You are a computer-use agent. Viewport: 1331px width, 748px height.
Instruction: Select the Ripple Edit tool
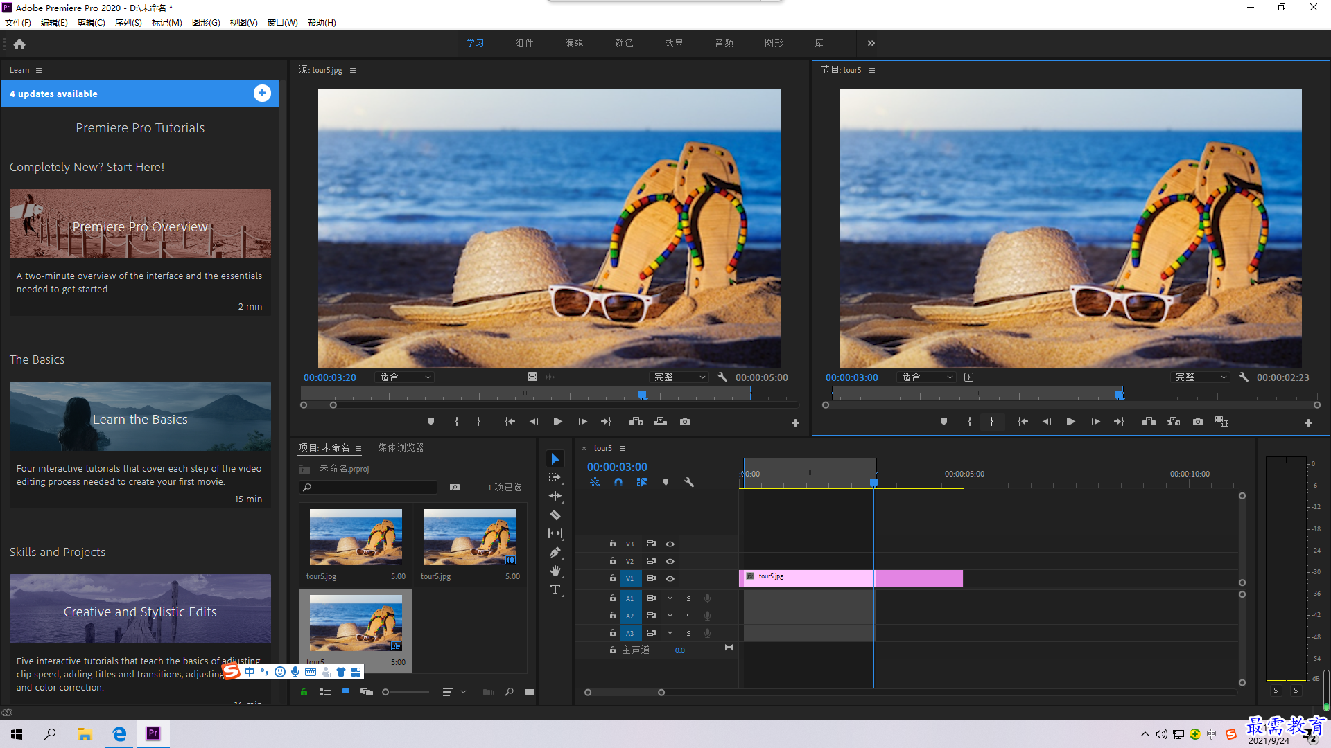(x=555, y=496)
